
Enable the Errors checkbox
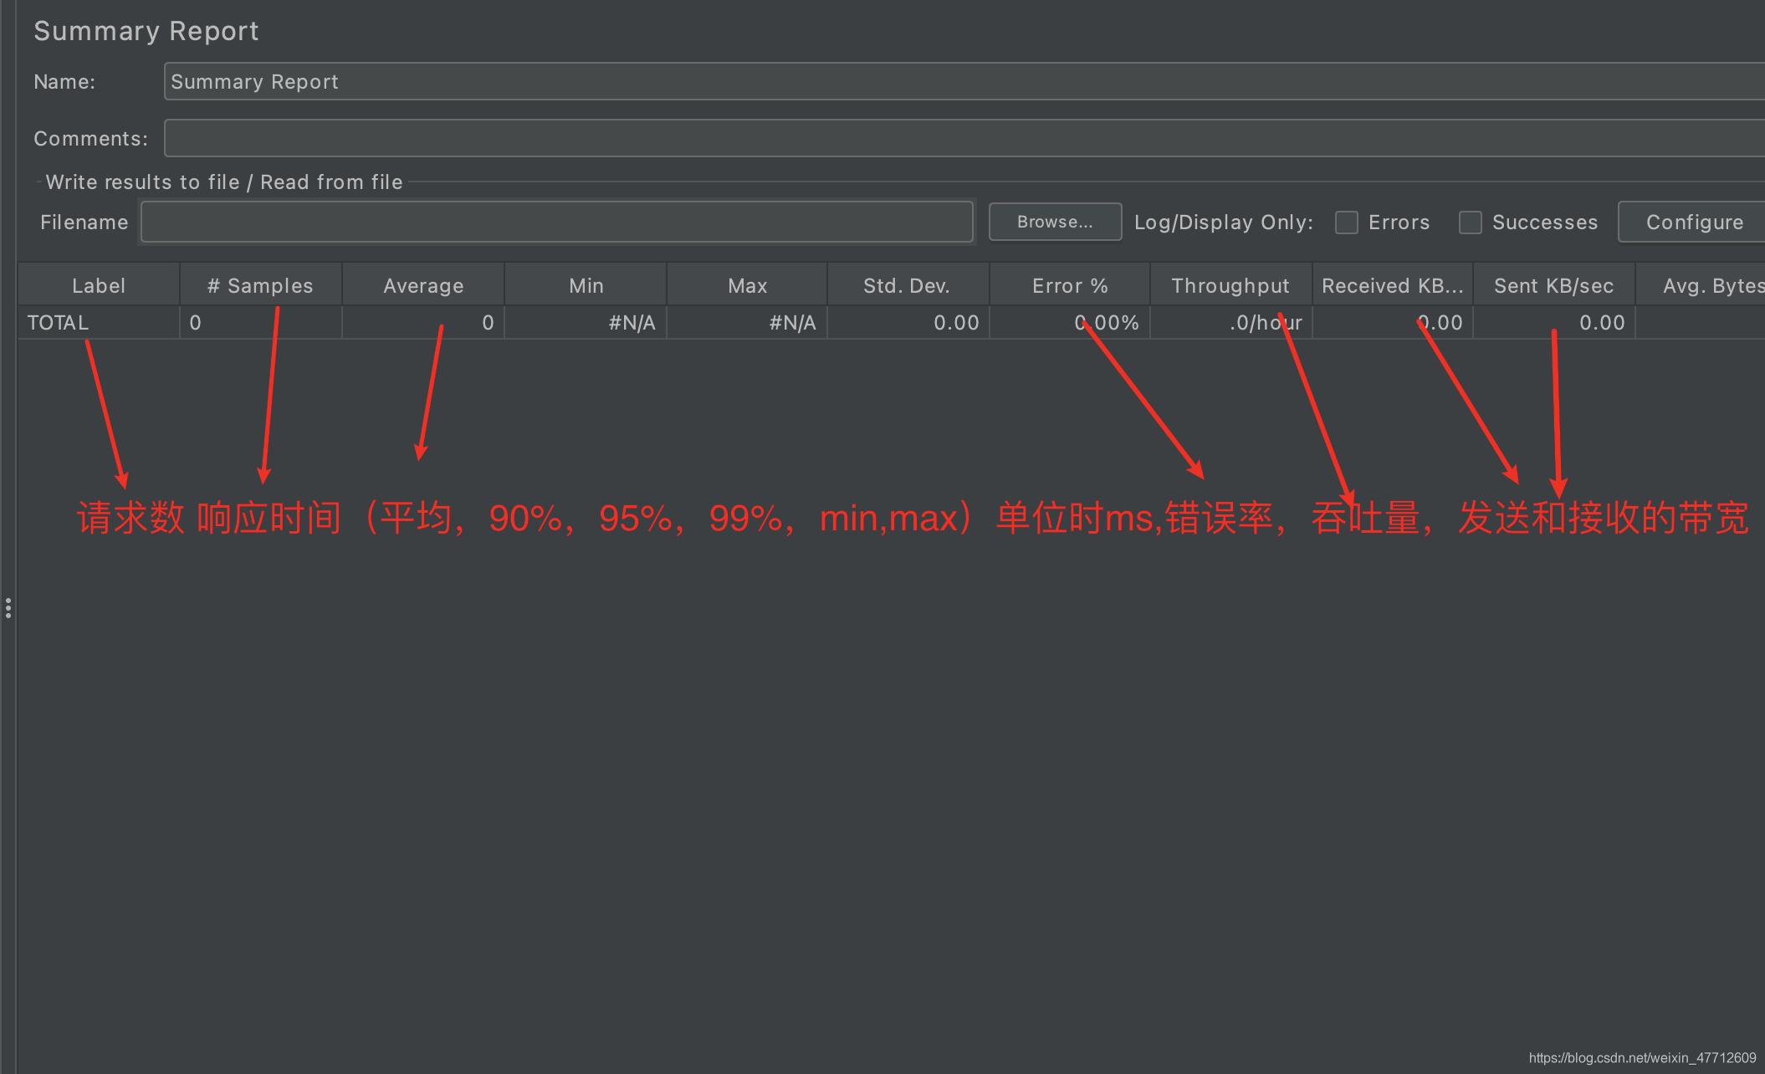1346,222
